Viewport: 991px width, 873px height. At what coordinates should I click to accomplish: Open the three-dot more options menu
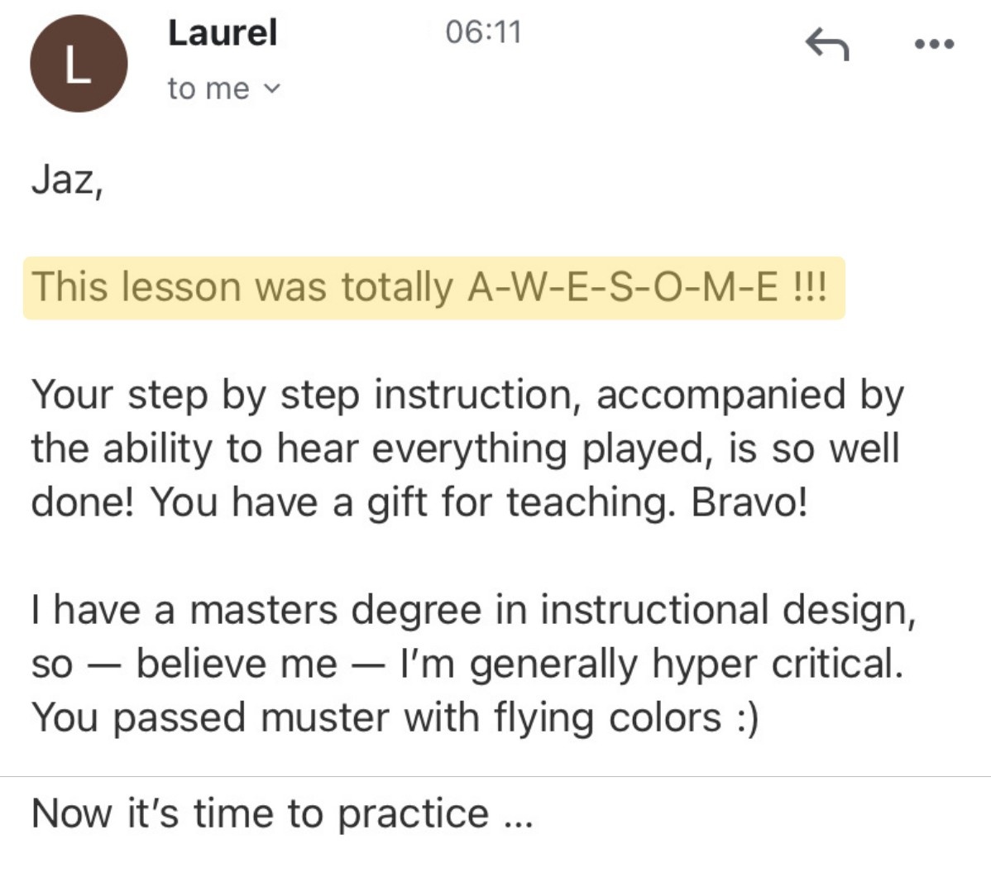935,44
